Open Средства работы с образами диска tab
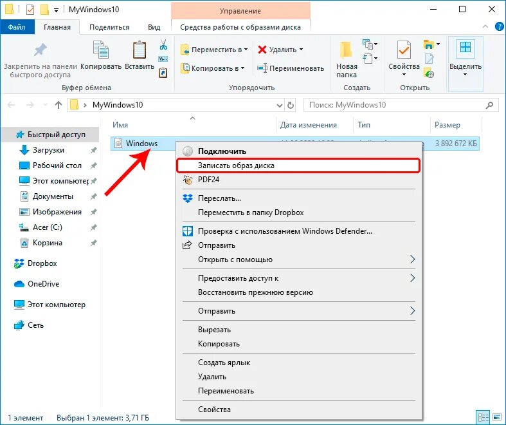The height and width of the screenshot is (425, 506). pyautogui.click(x=240, y=27)
